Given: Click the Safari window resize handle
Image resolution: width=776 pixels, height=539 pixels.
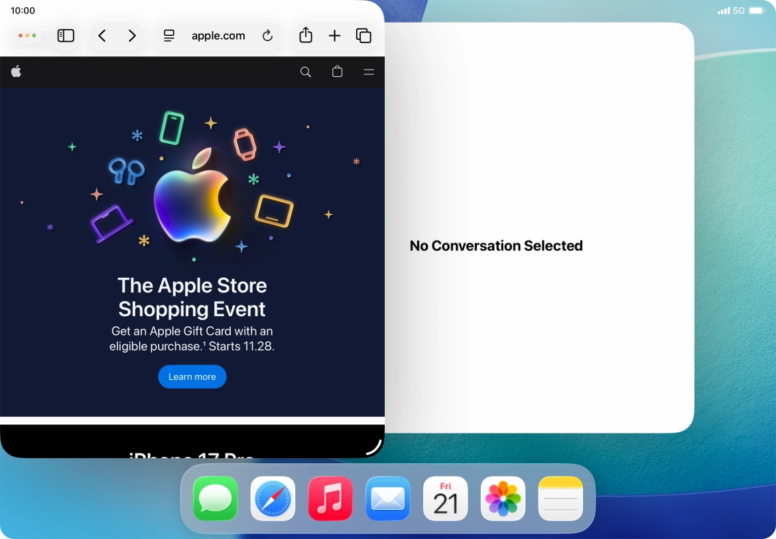Looking at the screenshot, I should [375, 448].
